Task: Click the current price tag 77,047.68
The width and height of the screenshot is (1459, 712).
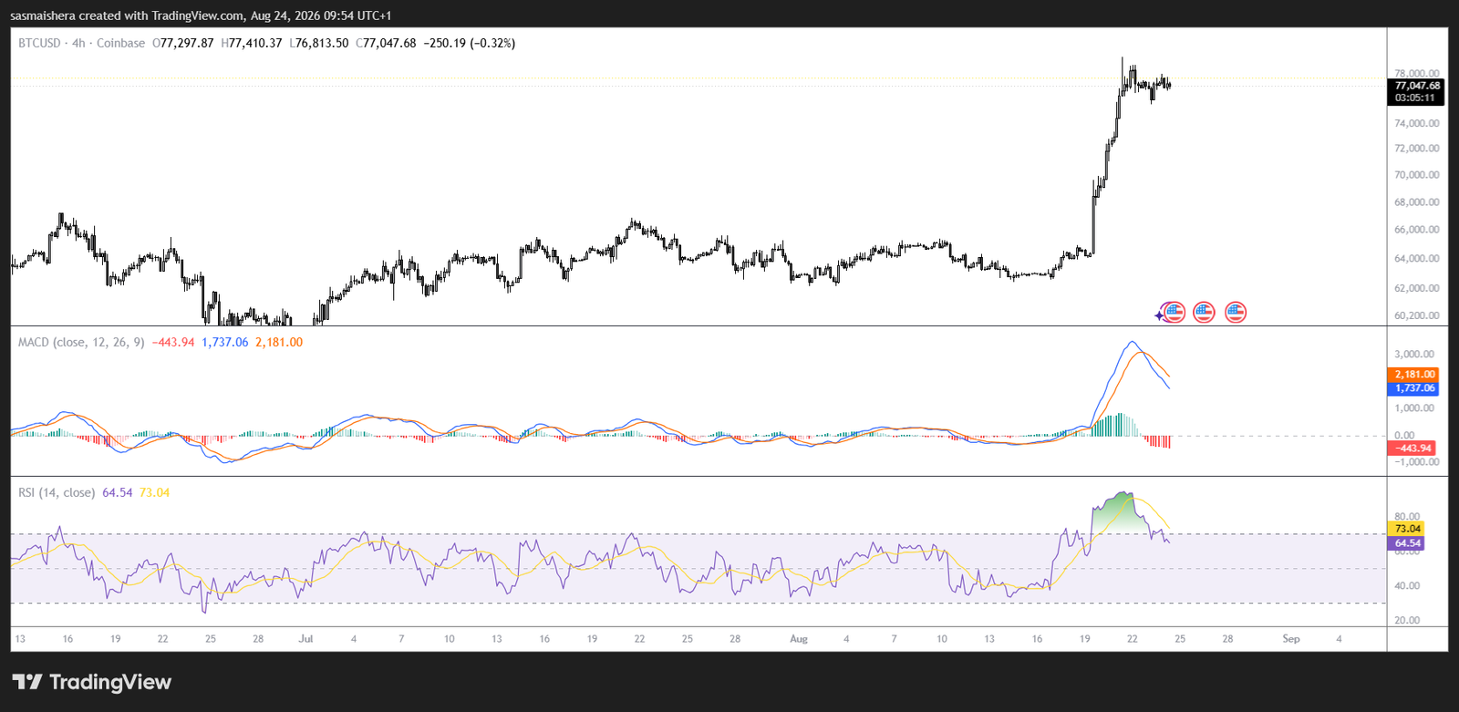Action: point(1417,86)
